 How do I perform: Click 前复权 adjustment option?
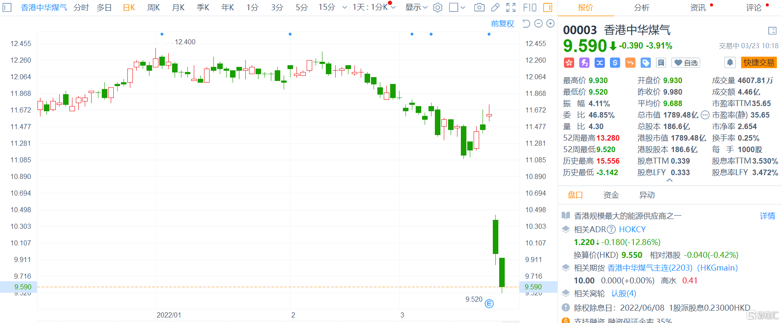coord(503,24)
